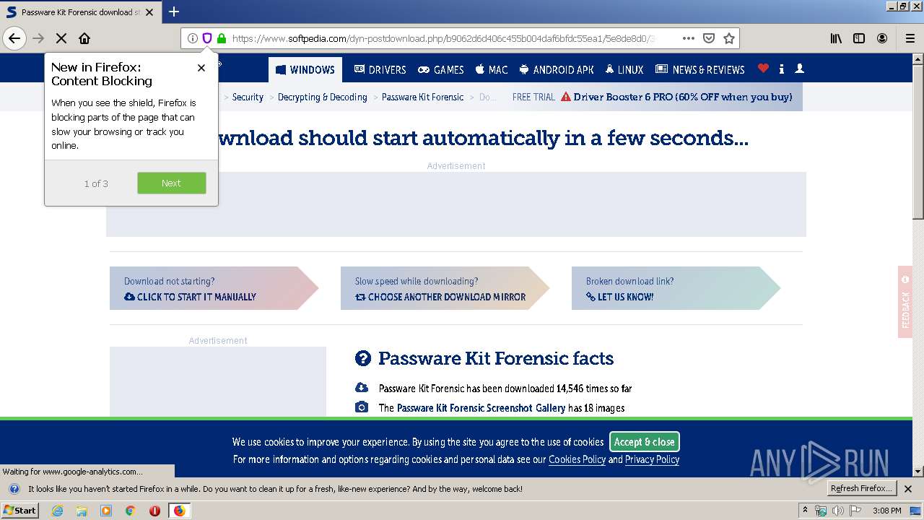Image resolution: width=924 pixels, height=520 pixels.
Task: Save the page to Pocket
Action: click(x=709, y=38)
